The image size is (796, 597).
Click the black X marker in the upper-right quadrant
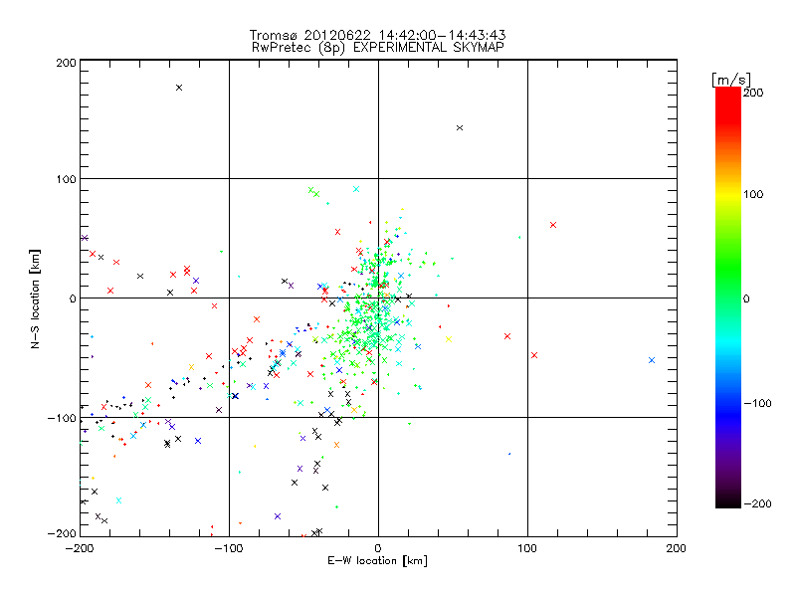[460, 128]
